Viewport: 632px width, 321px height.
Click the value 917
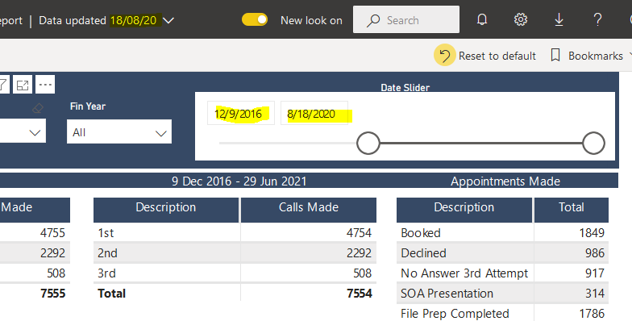(595, 273)
